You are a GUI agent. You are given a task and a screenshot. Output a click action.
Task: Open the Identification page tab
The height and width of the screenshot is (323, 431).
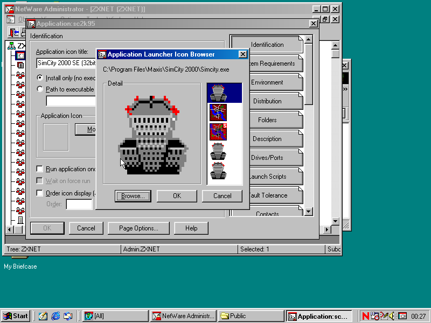(267, 45)
